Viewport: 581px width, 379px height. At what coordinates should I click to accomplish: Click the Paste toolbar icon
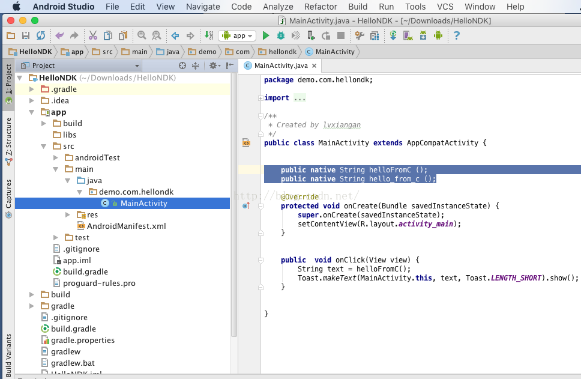(123, 35)
